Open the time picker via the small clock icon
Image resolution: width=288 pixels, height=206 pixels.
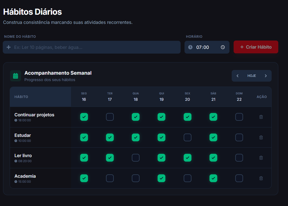click(x=223, y=47)
